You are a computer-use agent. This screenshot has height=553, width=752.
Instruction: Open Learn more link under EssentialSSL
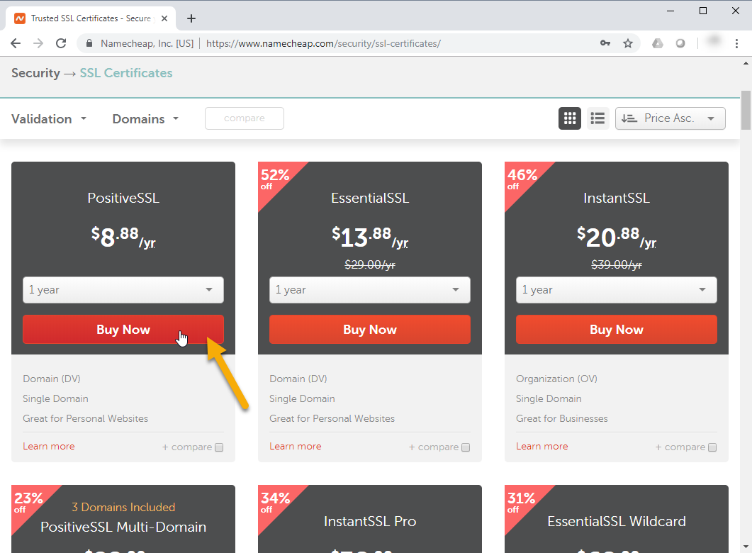point(296,447)
